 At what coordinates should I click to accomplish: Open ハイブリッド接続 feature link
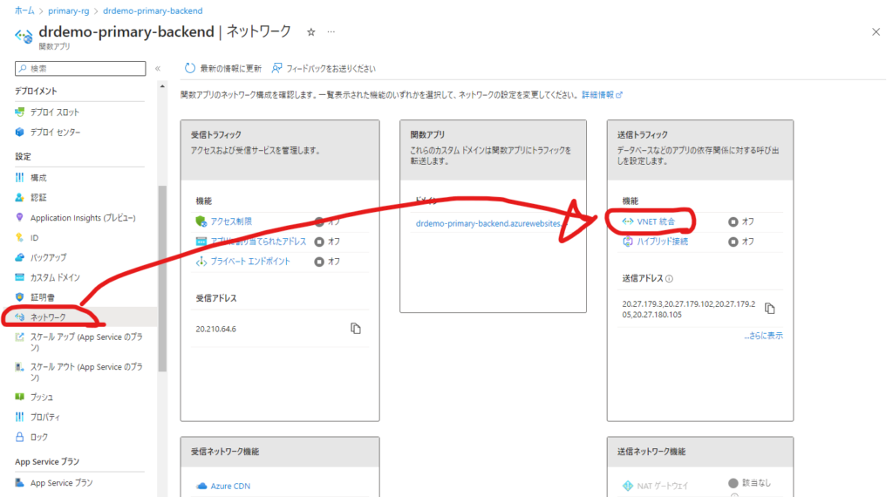point(663,242)
